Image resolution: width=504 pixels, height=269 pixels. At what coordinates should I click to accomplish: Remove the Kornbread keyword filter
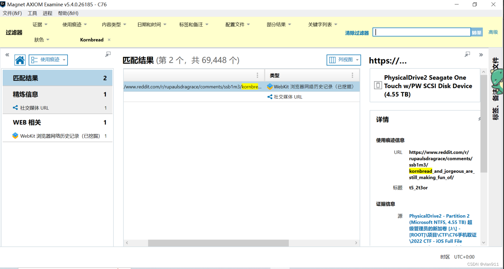pos(109,40)
